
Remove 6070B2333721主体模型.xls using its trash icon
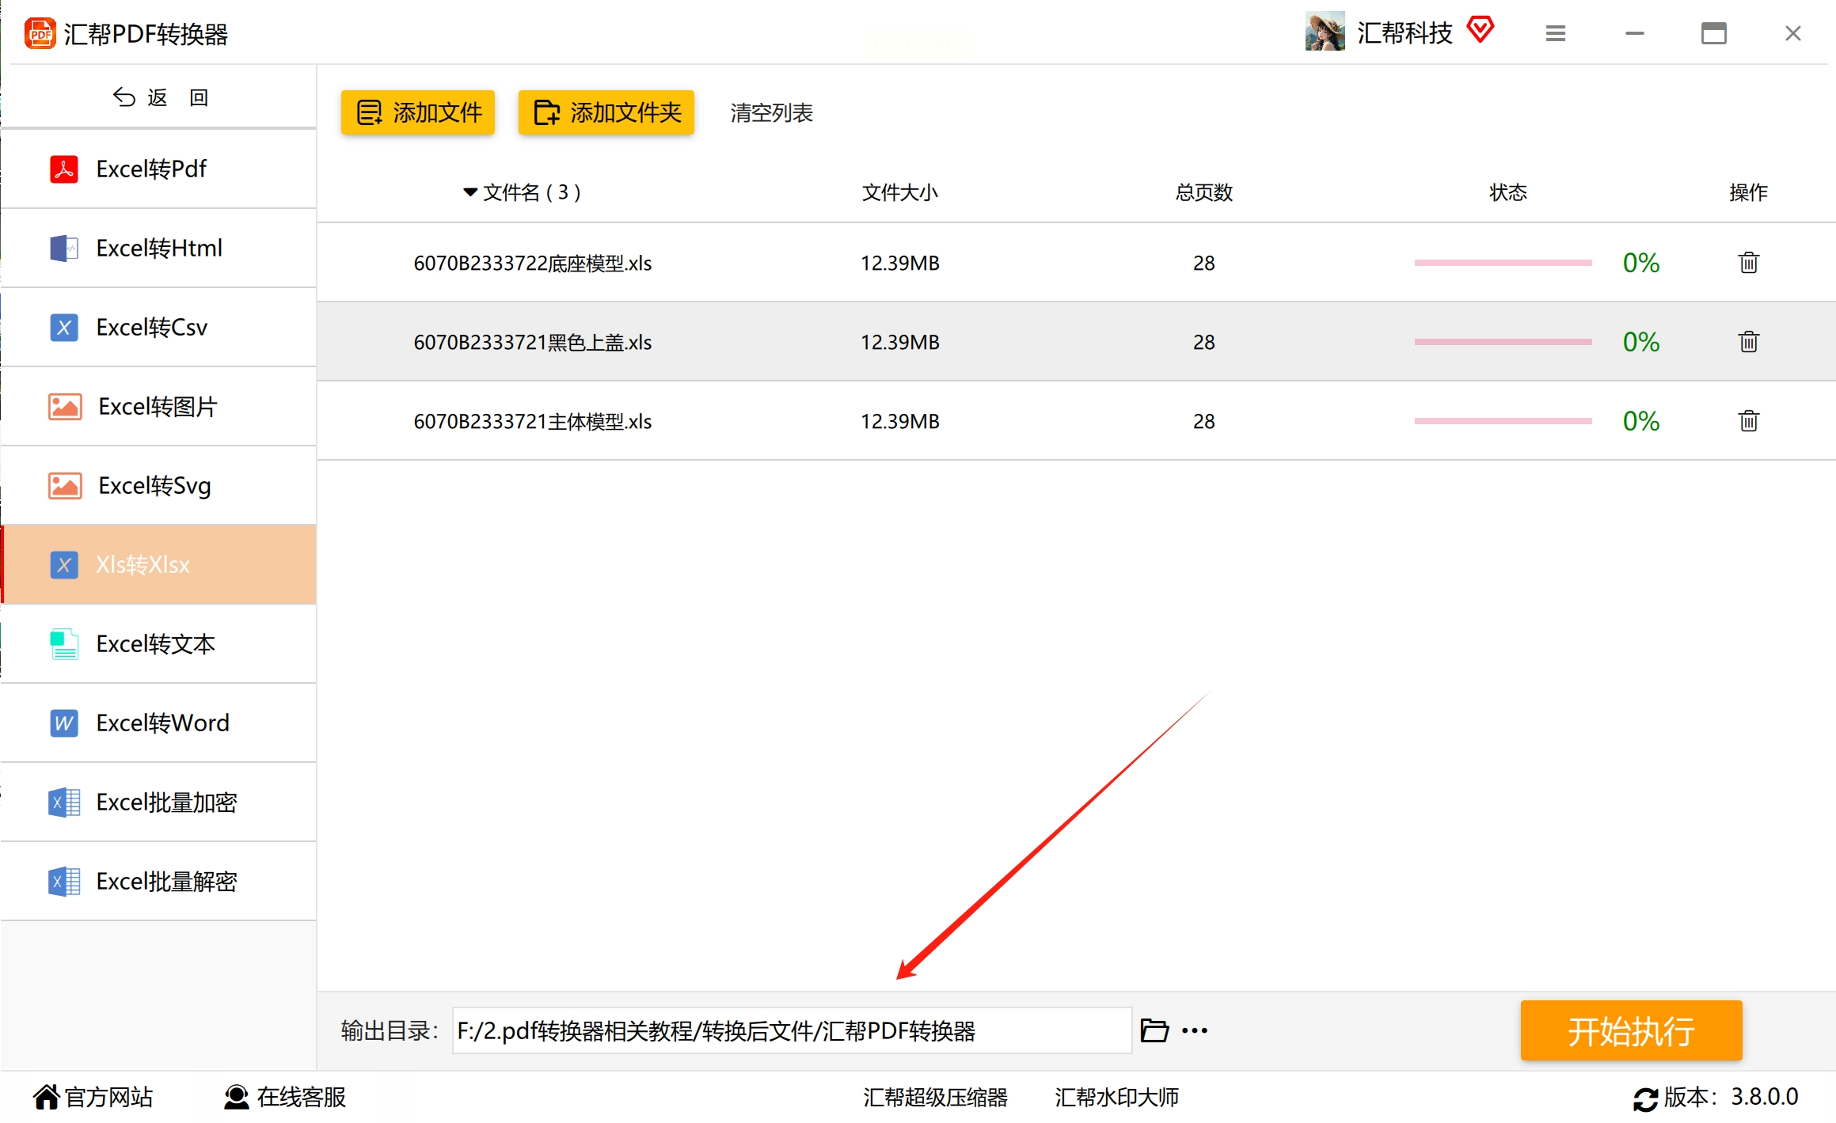click(x=1748, y=421)
